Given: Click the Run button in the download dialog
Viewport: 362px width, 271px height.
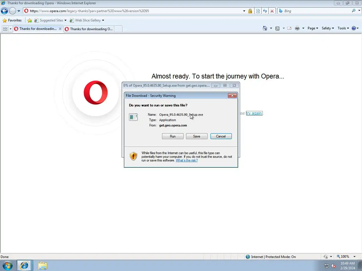Looking at the screenshot, I should click(x=173, y=136).
